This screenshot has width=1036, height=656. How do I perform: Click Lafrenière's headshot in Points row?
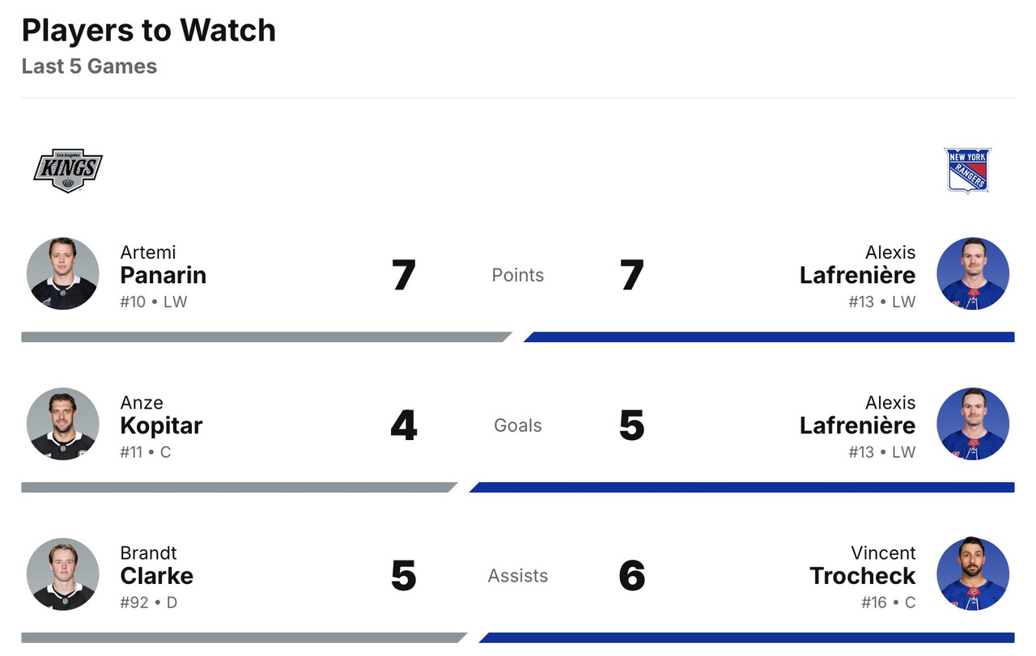[x=973, y=273]
